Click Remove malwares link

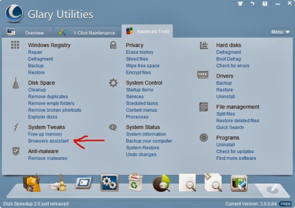[x=47, y=158]
